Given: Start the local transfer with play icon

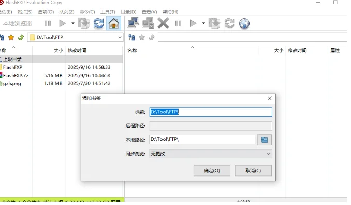Looking at the screenshot, I should (62, 23).
